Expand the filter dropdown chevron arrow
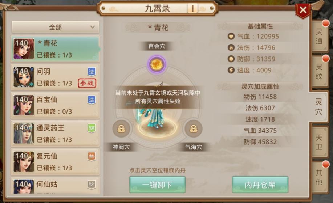333x203 pixels. [x=92, y=27]
